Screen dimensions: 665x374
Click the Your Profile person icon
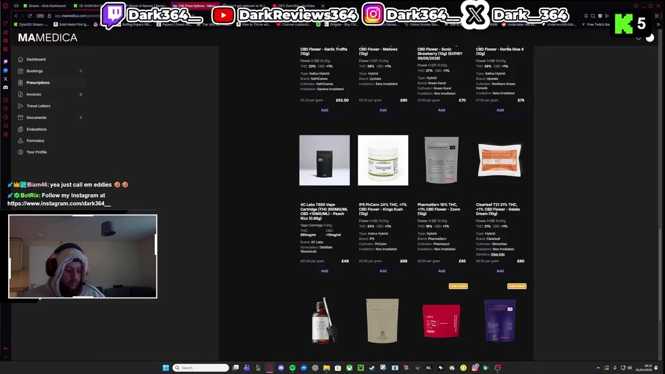click(20, 152)
